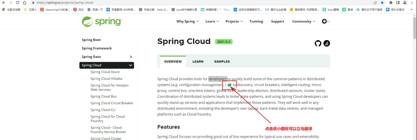The image size is (417, 140).
Task: Click the address bar lock icon
Action: point(33,2)
